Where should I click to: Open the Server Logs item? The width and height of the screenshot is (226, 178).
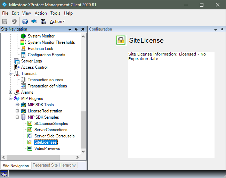31,61
